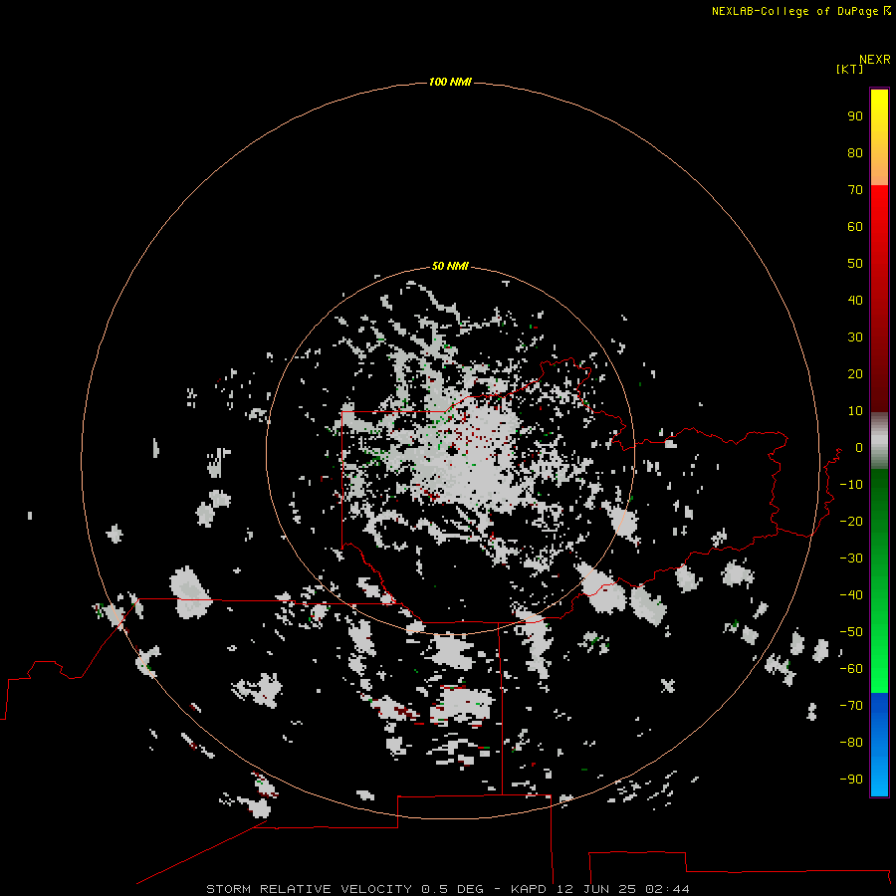Screen dimensions: 896x896
Task: Click the -10 value on velocity scale
Action: 851,485
